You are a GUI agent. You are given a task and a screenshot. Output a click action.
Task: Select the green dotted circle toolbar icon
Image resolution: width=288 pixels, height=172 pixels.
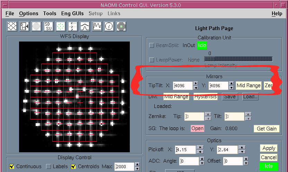pyautogui.click(x=61, y=26)
